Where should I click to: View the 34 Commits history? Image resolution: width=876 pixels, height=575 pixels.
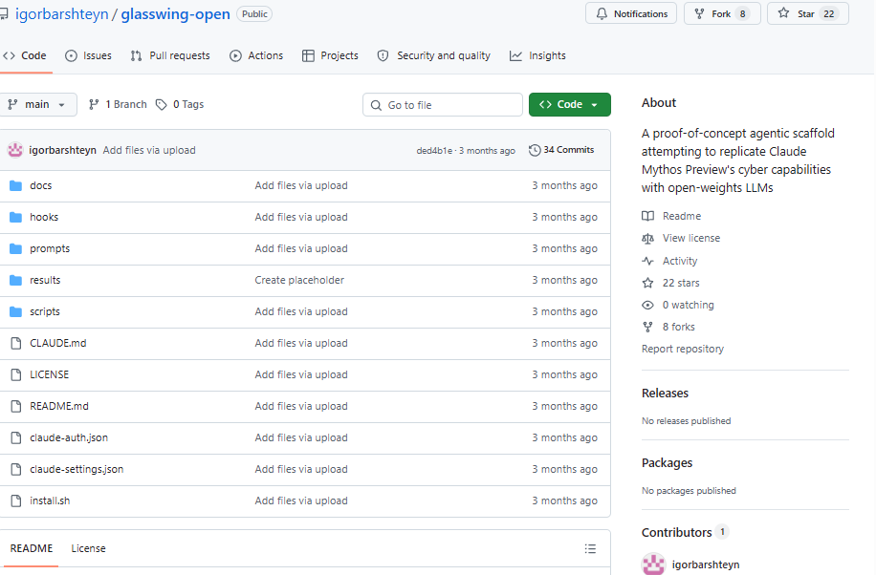click(x=561, y=150)
